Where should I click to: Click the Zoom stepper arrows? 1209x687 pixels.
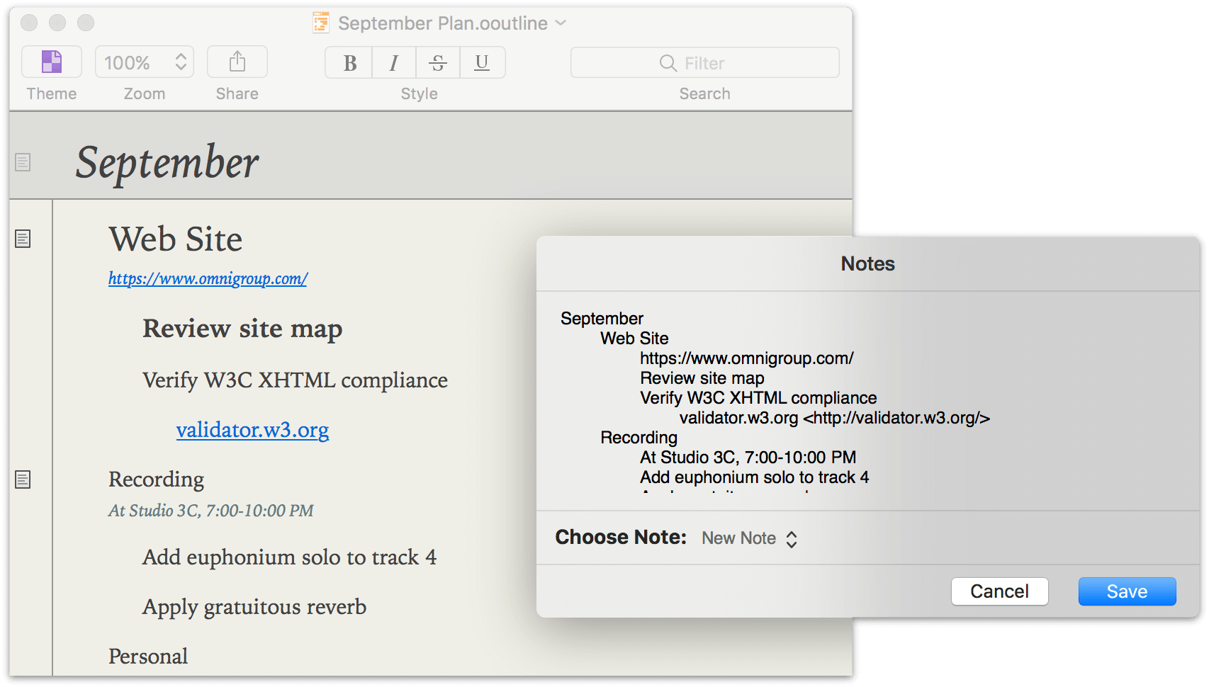[181, 62]
